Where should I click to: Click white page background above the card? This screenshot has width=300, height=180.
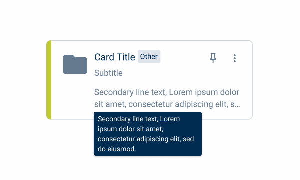click(x=149, y=19)
